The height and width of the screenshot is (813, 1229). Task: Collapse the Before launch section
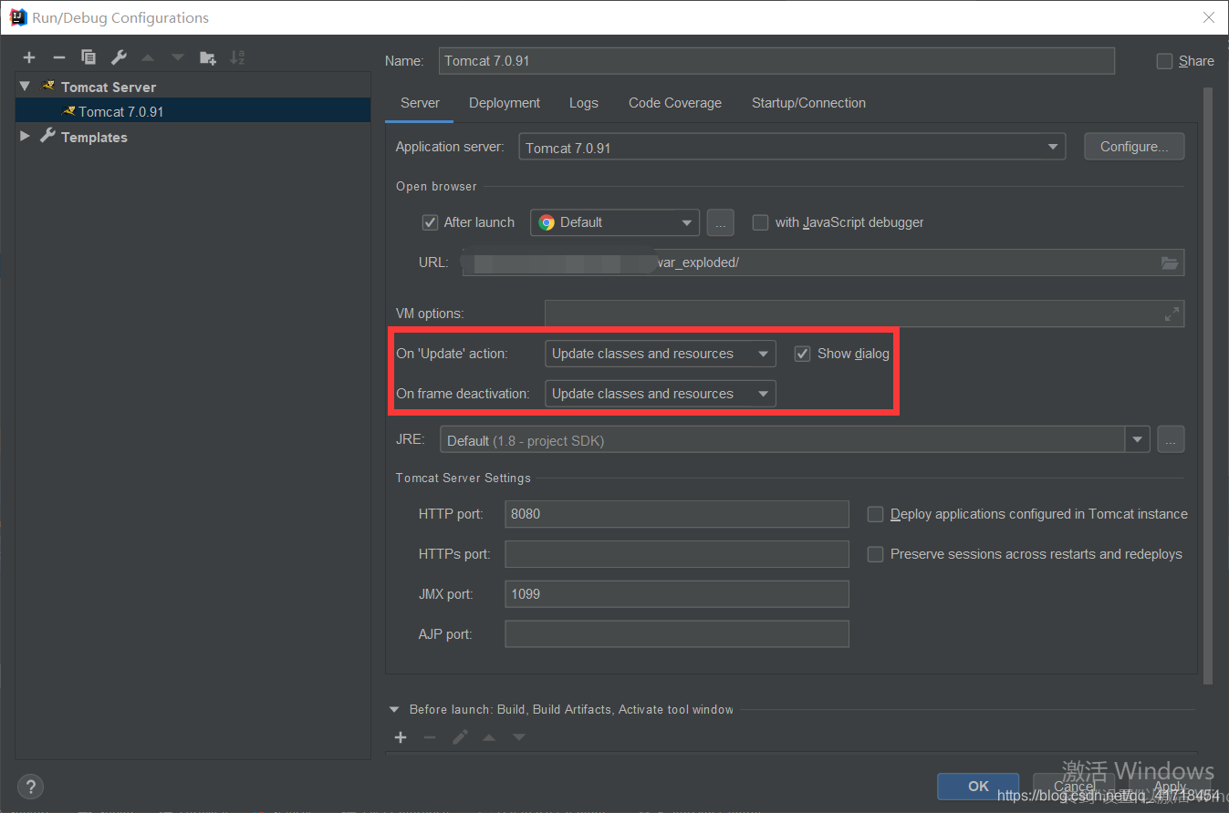point(394,709)
